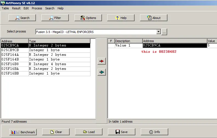Open the Edit menu
Image resolution: width=217 pixels, height=138 pixels.
[x=26, y=8]
